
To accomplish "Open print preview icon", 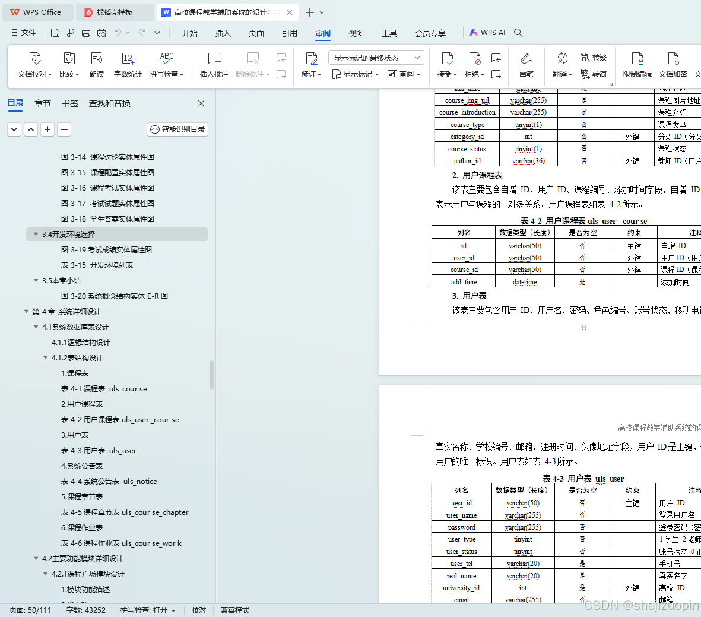I will click(102, 33).
